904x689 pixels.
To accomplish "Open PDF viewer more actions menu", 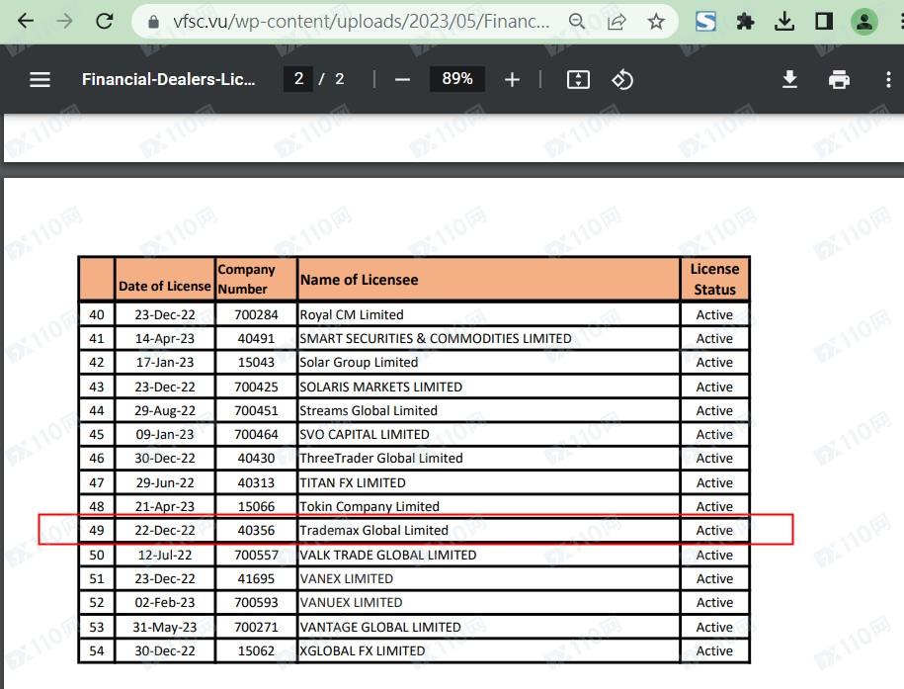I will (x=888, y=79).
